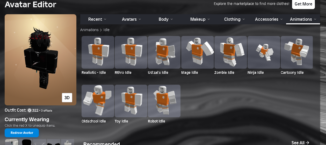
Task: Open the Makeup dropdown menu
Action: (200, 19)
